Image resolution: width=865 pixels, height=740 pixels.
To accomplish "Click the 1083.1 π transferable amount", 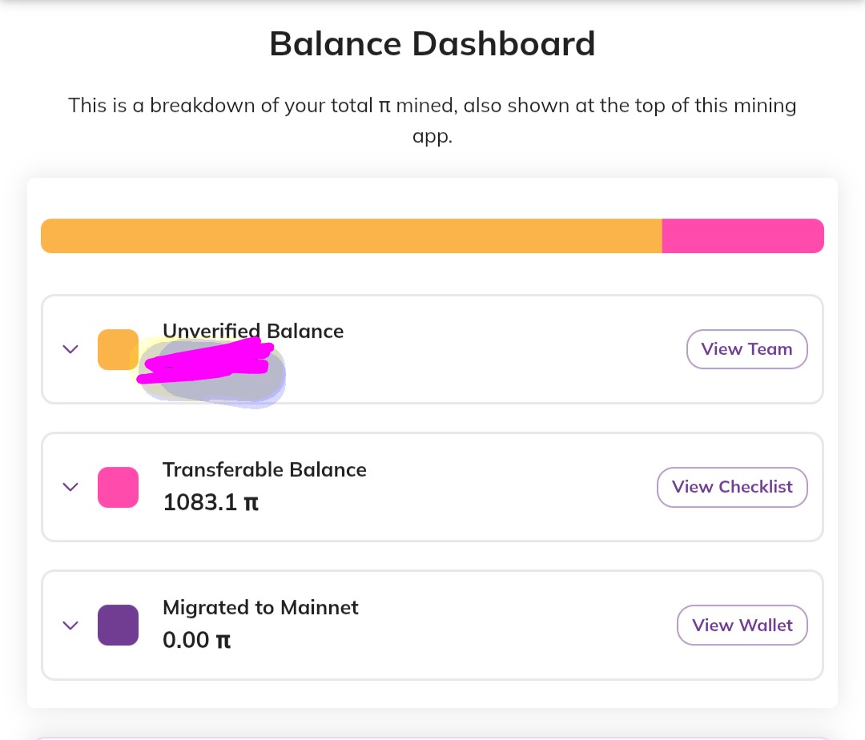I will pyautogui.click(x=211, y=502).
